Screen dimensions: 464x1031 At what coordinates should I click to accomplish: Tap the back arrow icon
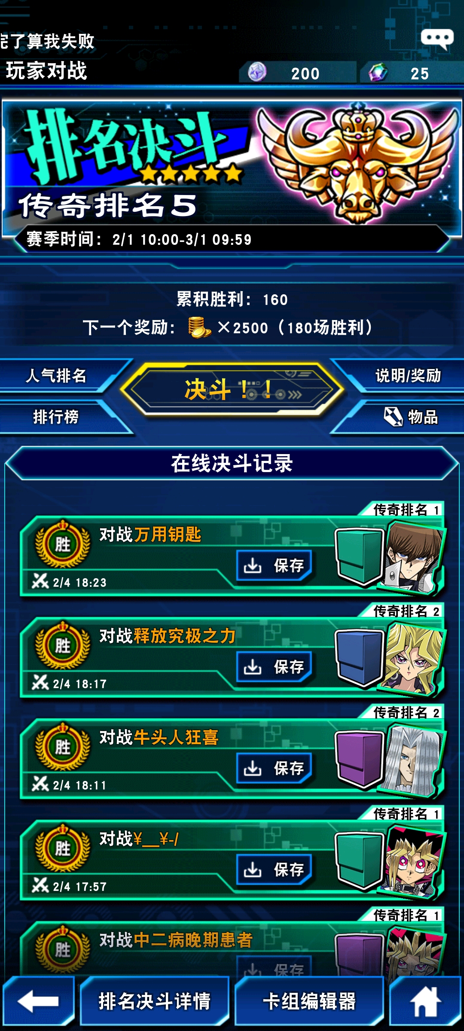point(38,1001)
